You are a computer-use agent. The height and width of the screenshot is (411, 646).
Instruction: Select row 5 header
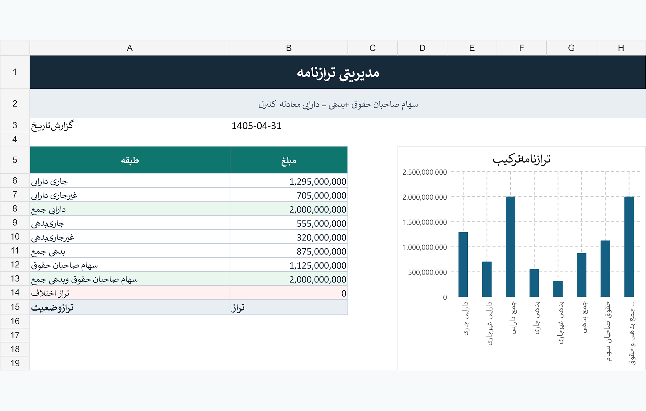15,160
